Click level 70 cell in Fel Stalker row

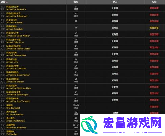coord(76,133)
